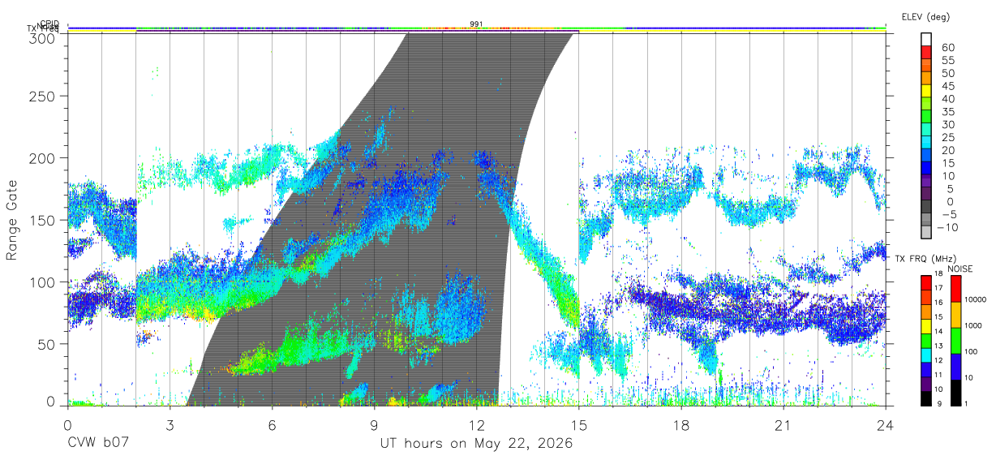
Task: Click x-axis tick label "6"
Action: click(x=272, y=425)
